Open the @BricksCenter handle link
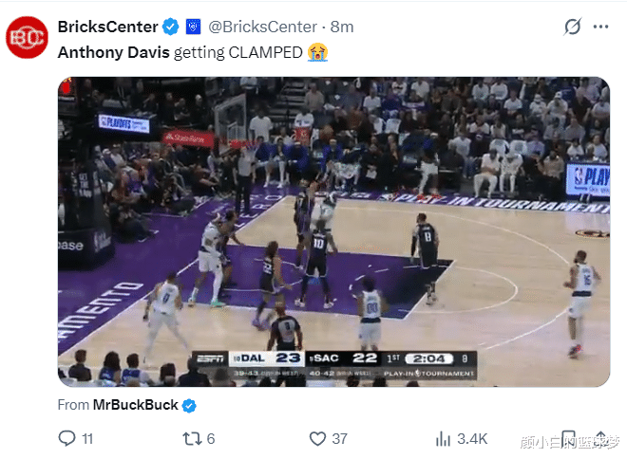627x459 pixels. (259, 26)
